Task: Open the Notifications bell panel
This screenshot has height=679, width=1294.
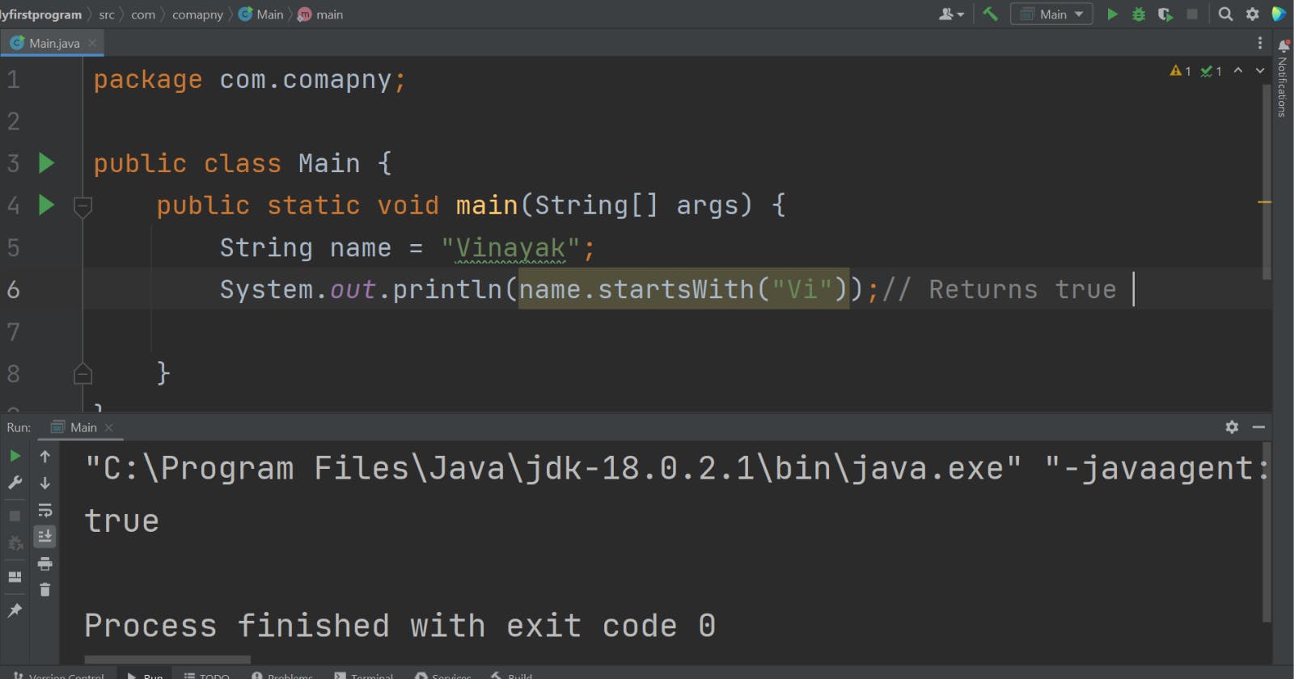Action: pyautogui.click(x=1283, y=45)
